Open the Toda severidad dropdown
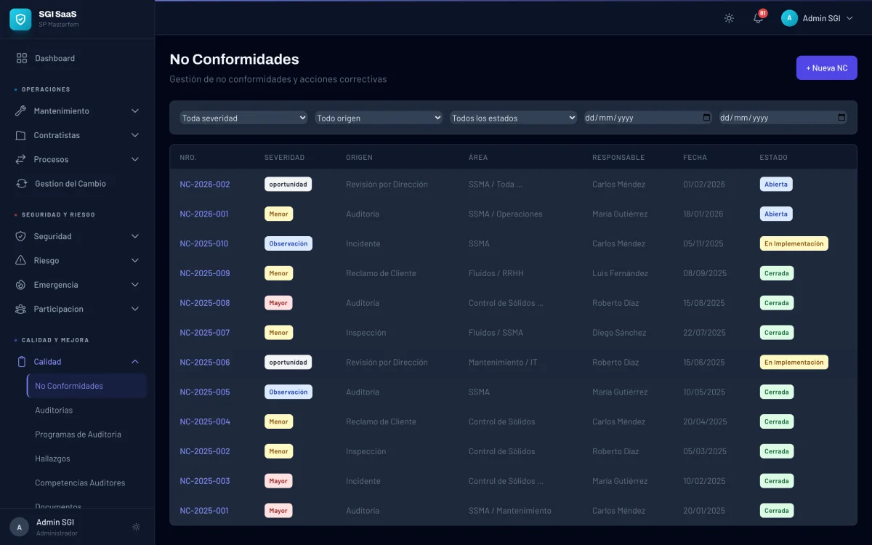This screenshot has height=545, width=872. click(x=243, y=118)
